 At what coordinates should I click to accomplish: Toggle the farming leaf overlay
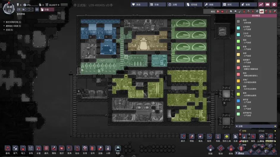click(x=257, y=11)
